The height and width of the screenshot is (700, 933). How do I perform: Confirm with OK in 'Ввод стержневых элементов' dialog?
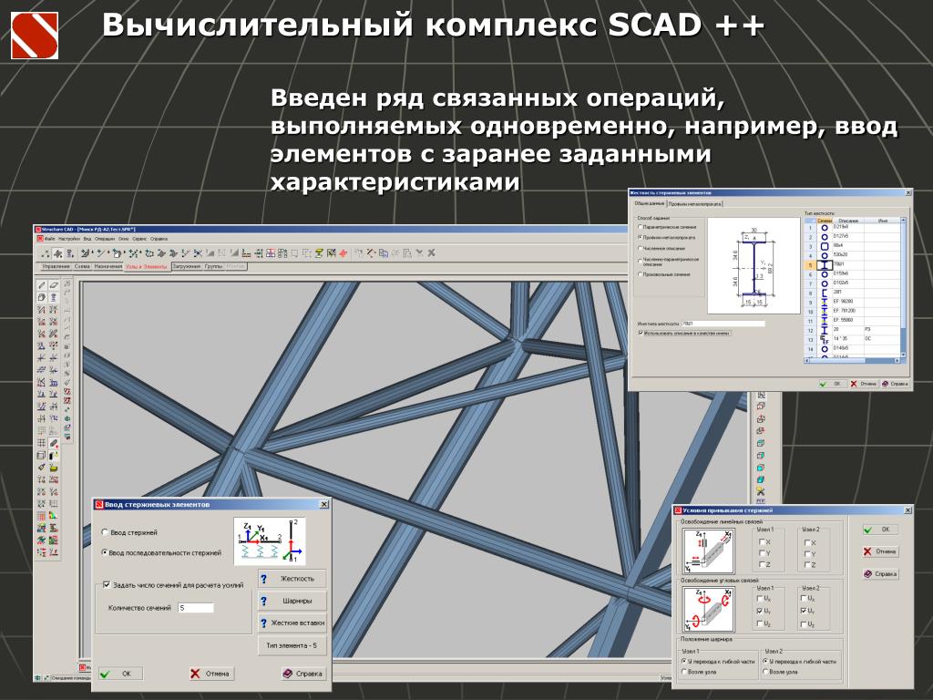click(120, 674)
